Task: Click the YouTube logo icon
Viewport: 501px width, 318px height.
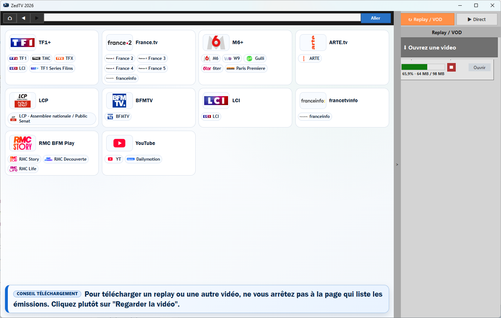Action: click(x=119, y=143)
